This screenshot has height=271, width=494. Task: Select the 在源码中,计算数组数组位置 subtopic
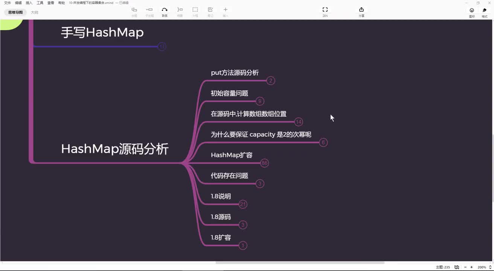pyautogui.click(x=249, y=114)
